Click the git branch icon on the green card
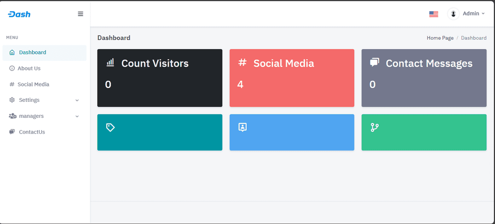 [x=375, y=127]
